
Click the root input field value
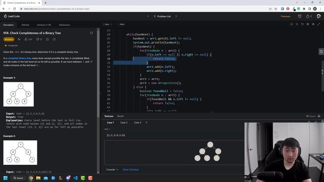tap(116, 135)
